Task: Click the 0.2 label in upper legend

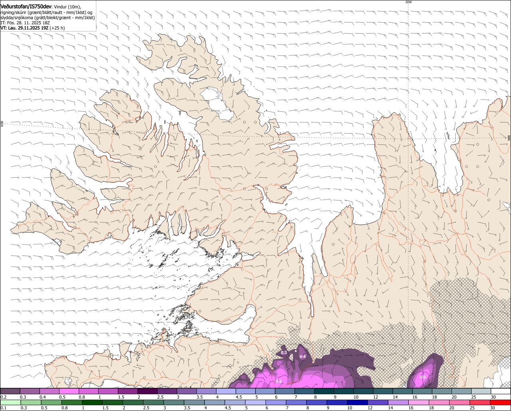Action: (x=3, y=397)
